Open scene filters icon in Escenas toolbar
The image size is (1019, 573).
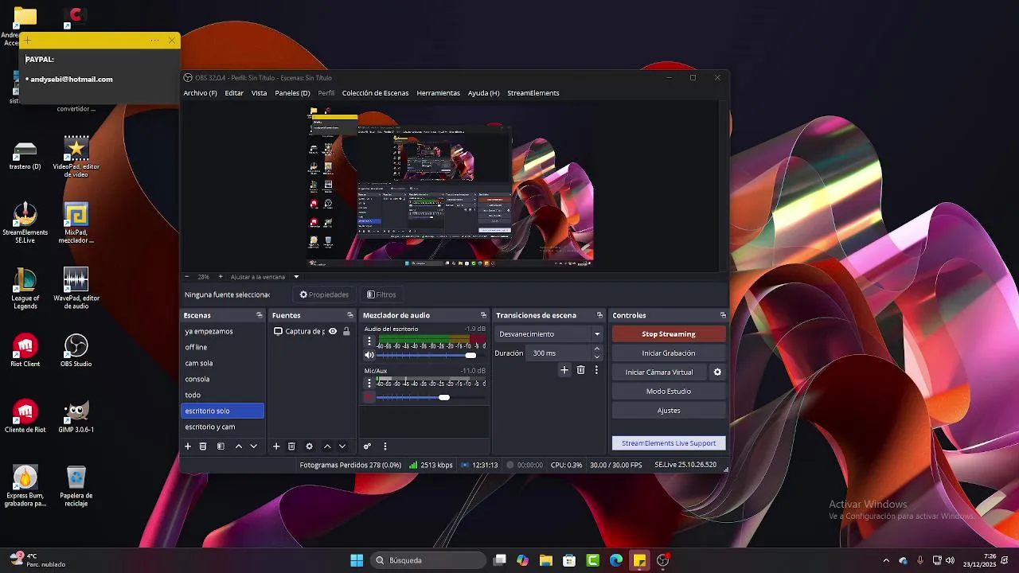pos(221,446)
